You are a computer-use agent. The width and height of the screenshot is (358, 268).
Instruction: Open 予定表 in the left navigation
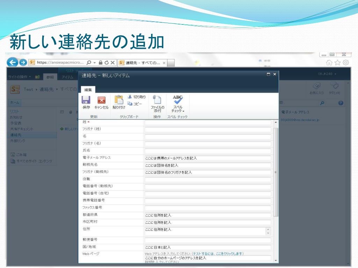[16, 123]
